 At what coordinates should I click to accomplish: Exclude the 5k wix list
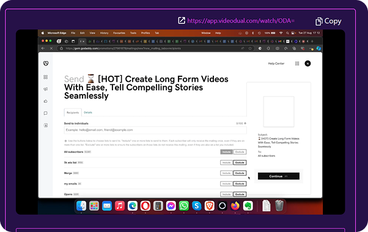240,162
